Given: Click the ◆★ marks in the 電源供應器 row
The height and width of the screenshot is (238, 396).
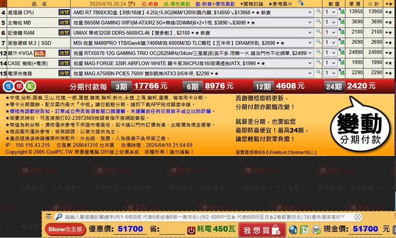Looking at the screenshot, I should (x=389, y=73).
